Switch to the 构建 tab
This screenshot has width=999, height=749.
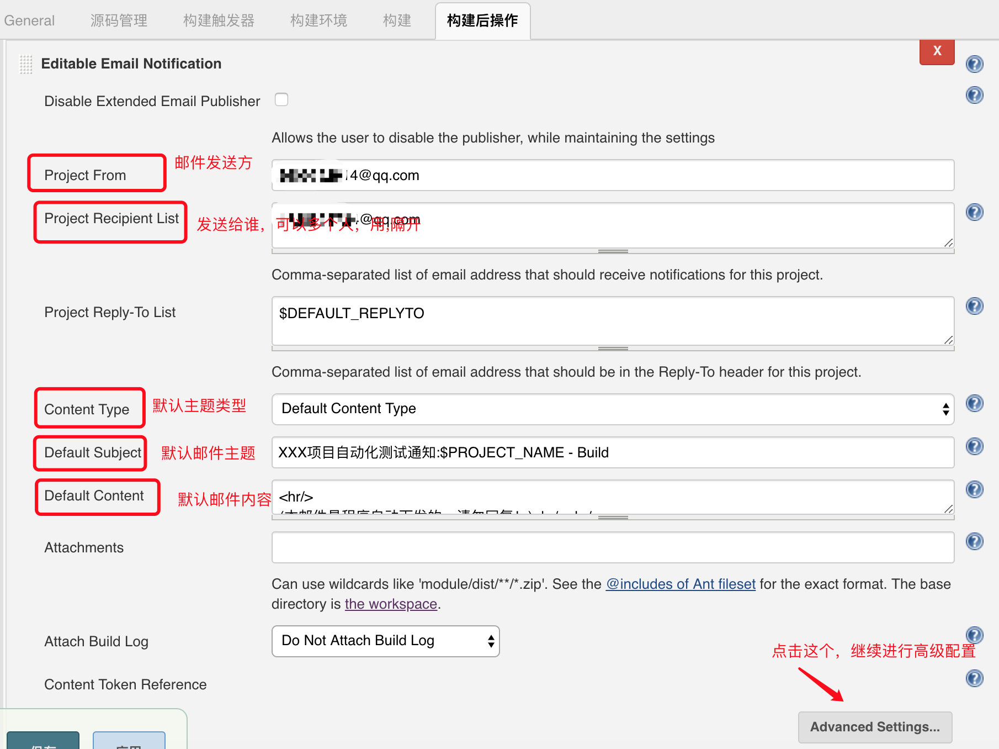(x=397, y=20)
